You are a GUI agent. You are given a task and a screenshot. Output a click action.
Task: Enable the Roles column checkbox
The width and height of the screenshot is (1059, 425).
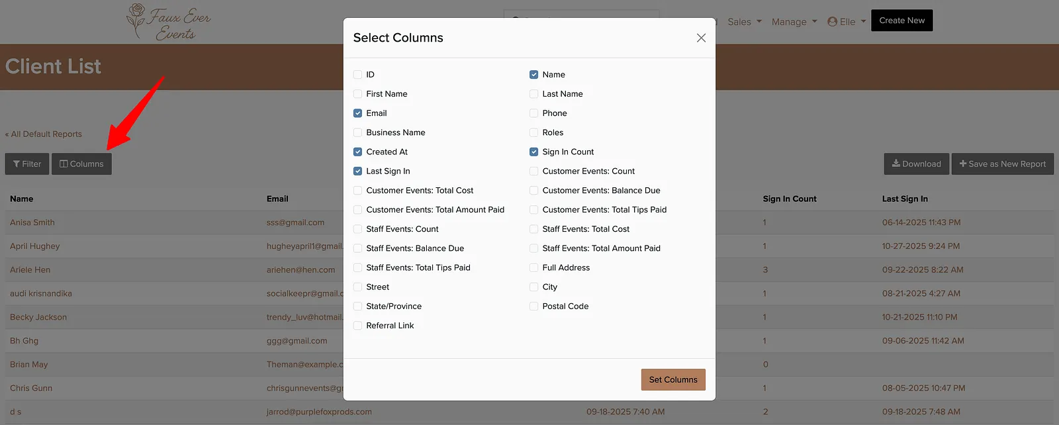coord(533,132)
